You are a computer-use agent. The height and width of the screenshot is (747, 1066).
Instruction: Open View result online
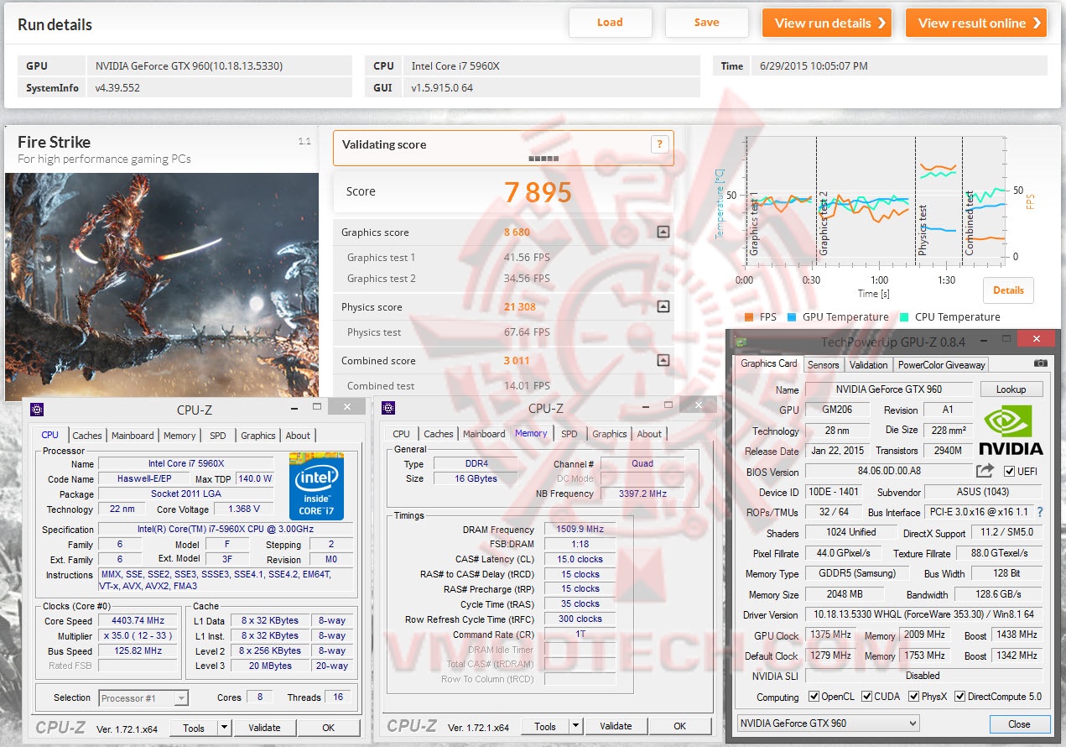[976, 23]
